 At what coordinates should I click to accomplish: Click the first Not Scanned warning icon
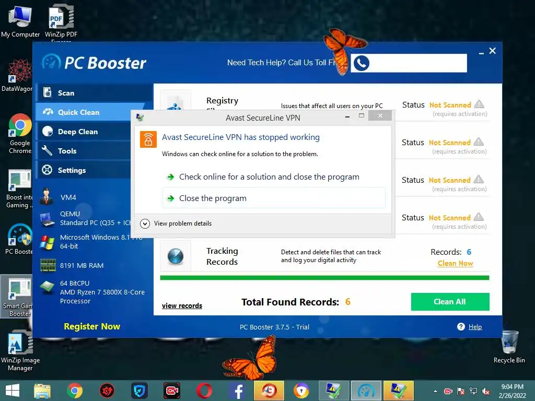pos(479,104)
